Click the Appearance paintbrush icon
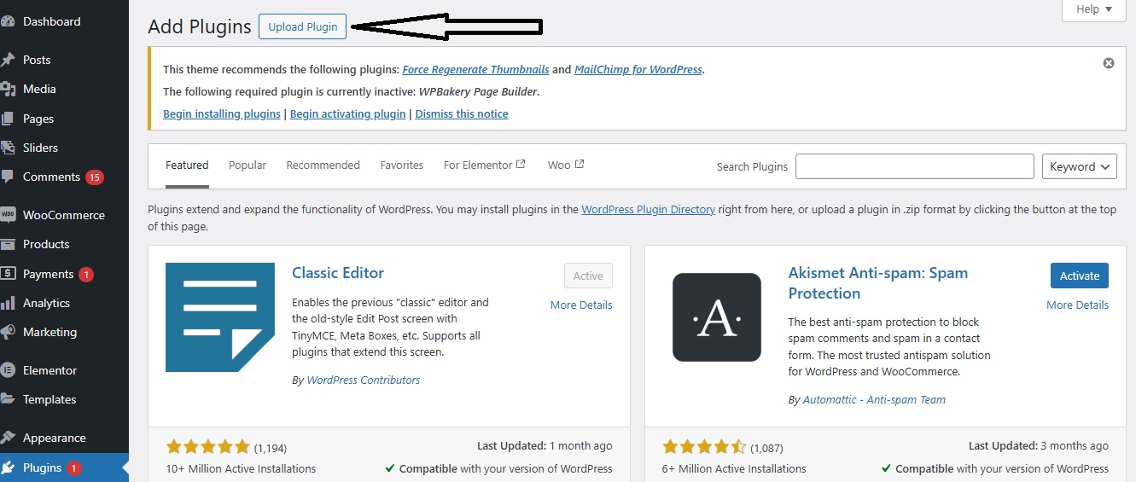 coord(8,438)
